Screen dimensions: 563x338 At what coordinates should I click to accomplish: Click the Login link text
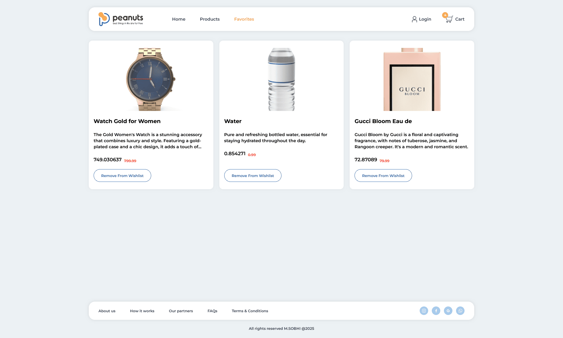point(425,19)
